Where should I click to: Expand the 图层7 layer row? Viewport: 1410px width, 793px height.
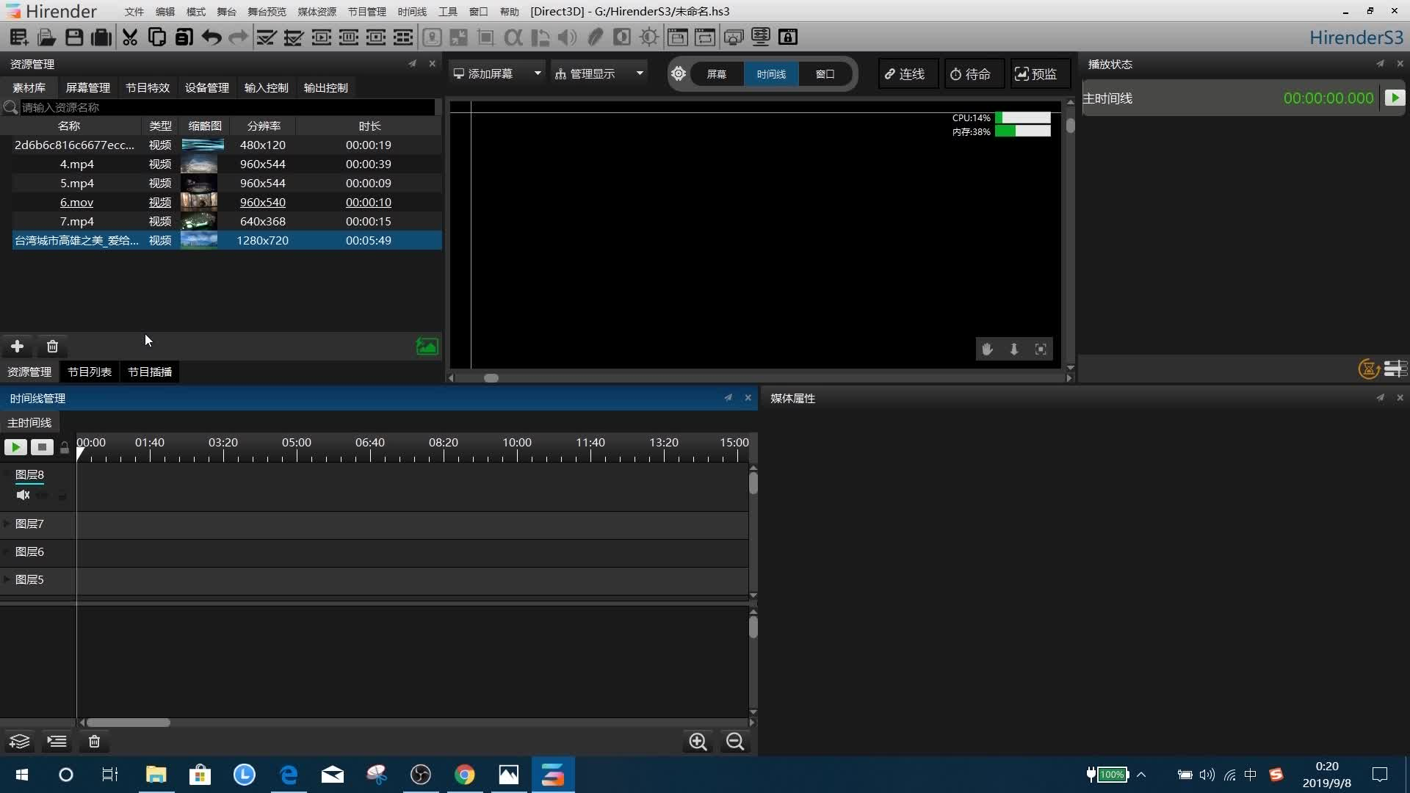coord(7,524)
